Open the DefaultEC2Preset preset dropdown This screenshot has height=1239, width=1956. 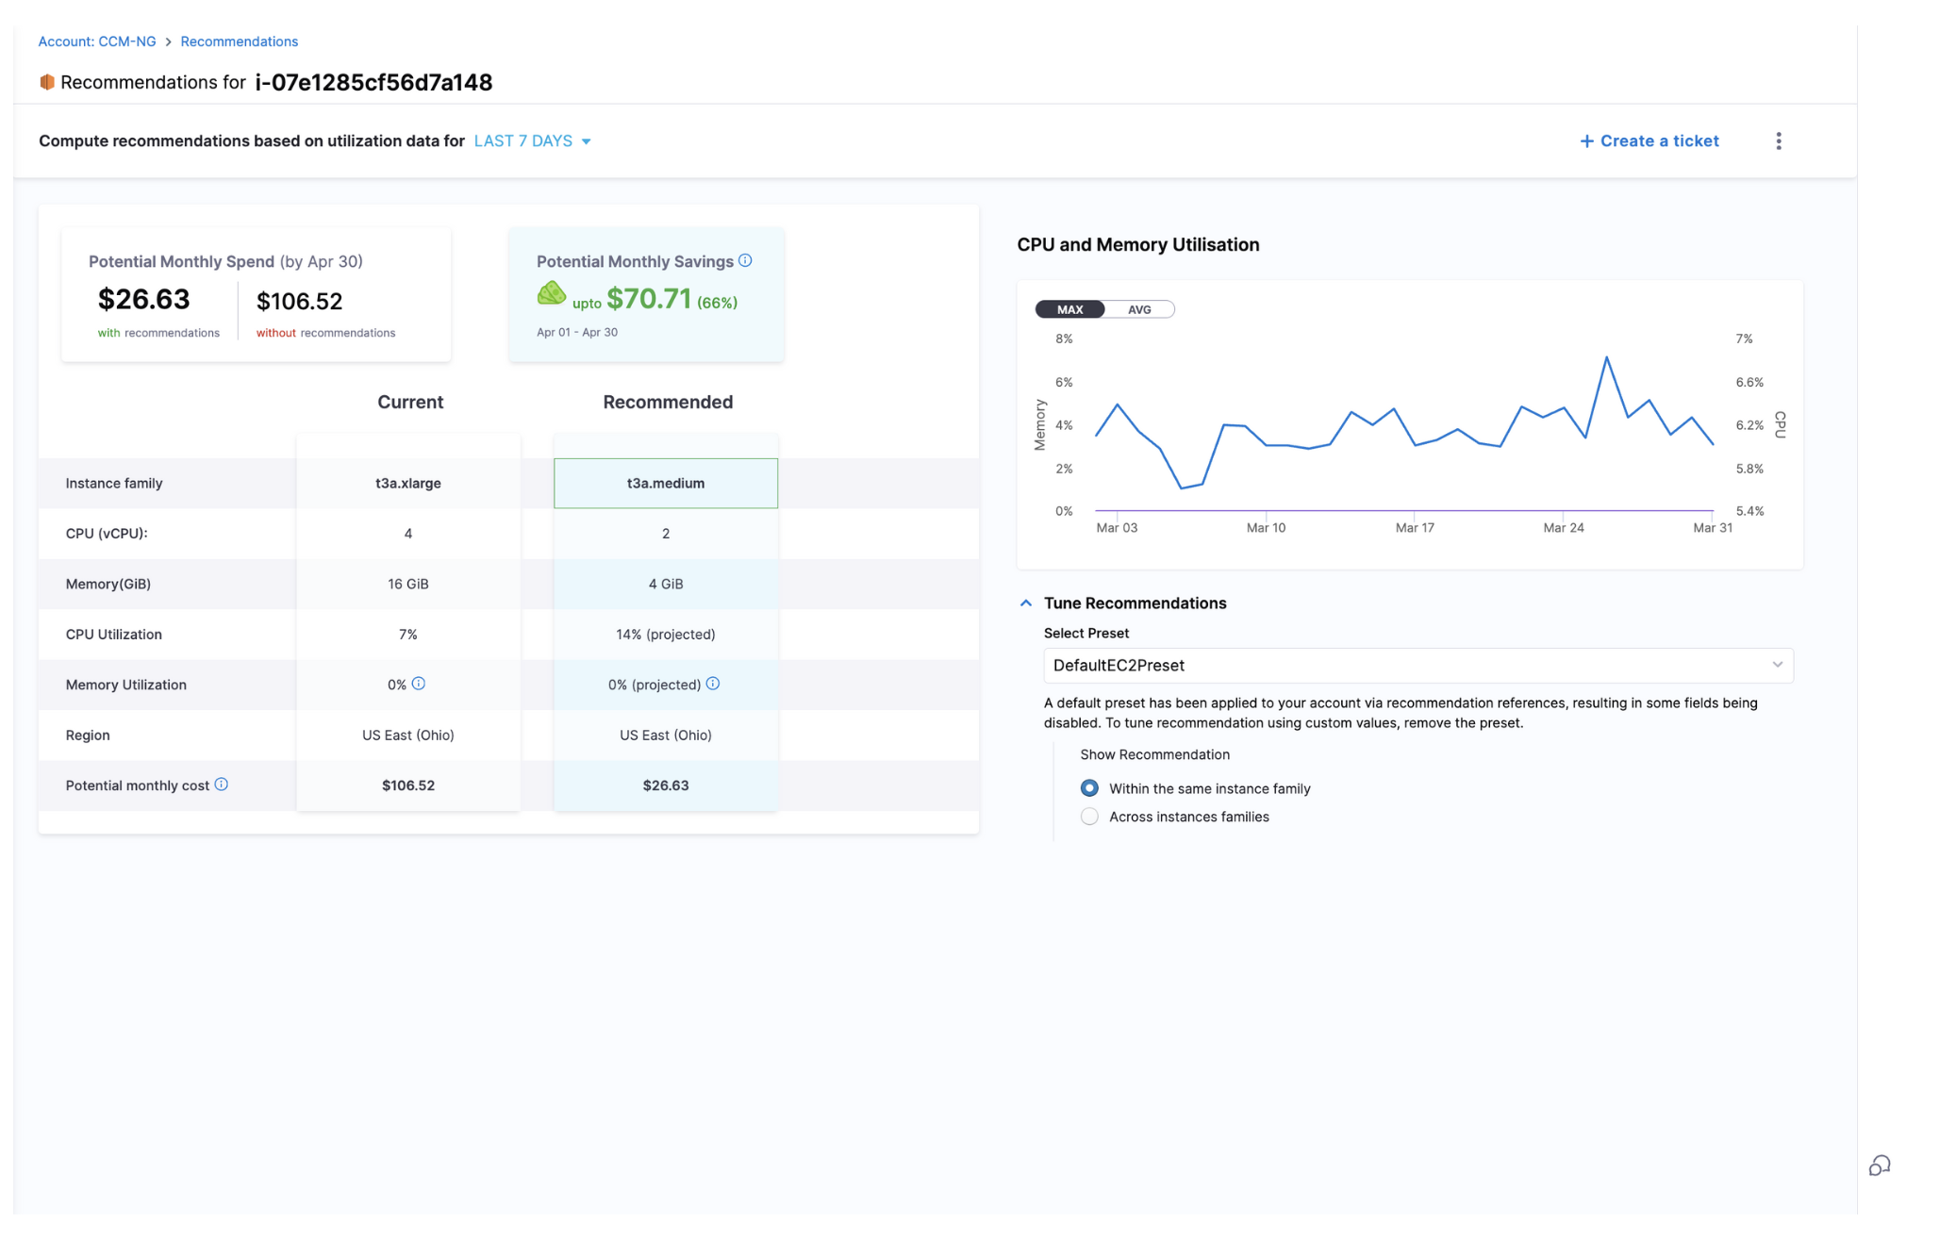pyautogui.click(x=1417, y=665)
